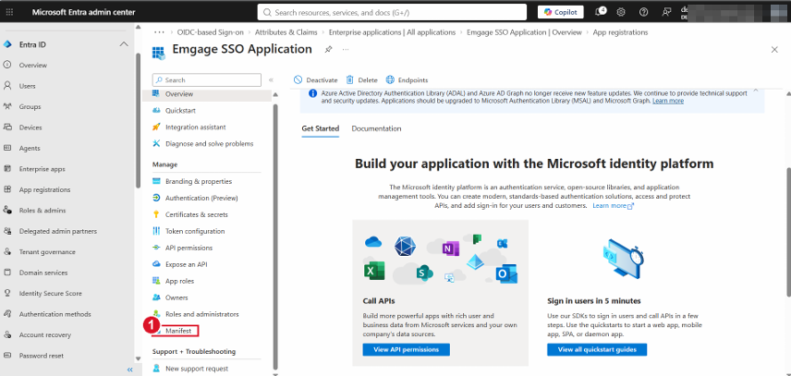Open Domain services in the sidebar
The width and height of the screenshot is (791, 376).
pyautogui.click(x=43, y=273)
